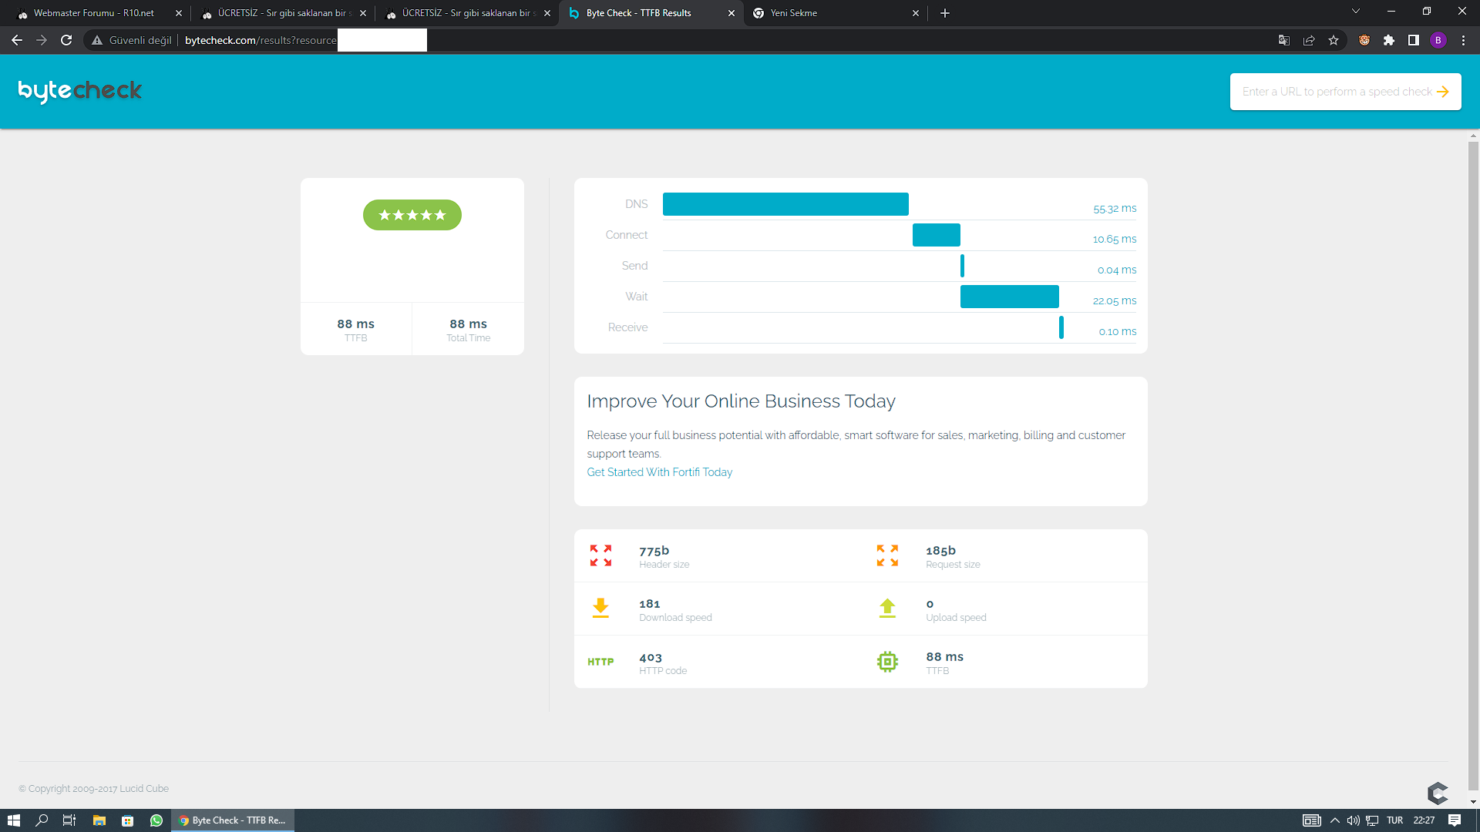
Task: Reload the page
Action: tap(66, 40)
